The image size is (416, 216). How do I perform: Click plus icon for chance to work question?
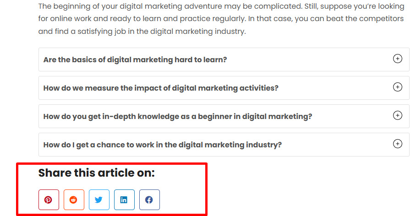click(398, 144)
